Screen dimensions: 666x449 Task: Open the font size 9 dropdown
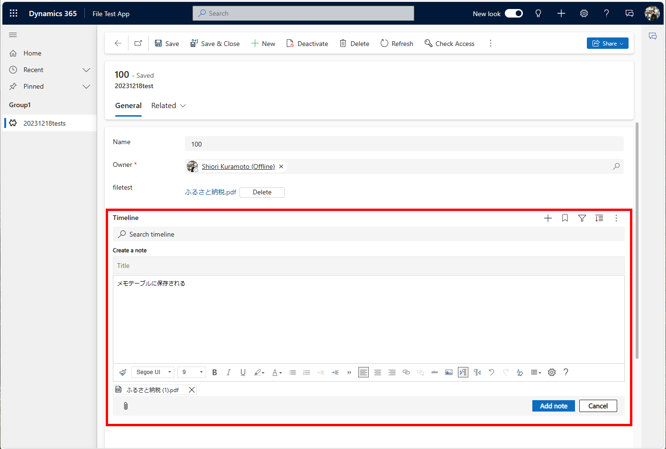tap(192, 372)
